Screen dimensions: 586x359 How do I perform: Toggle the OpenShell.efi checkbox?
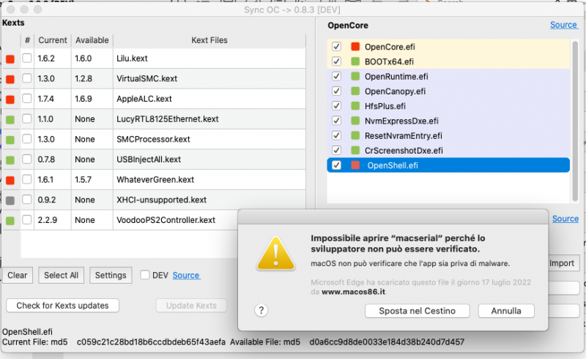point(336,165)
